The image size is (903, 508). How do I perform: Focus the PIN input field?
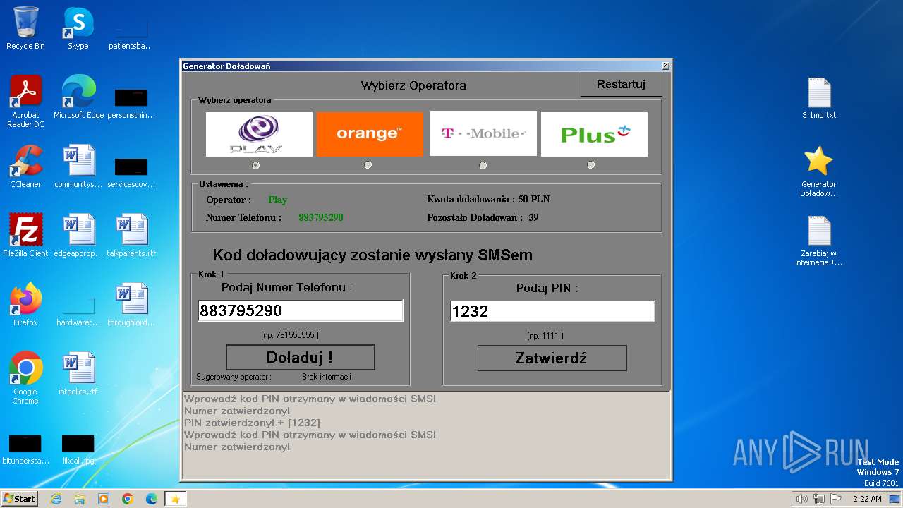(552, 311)
